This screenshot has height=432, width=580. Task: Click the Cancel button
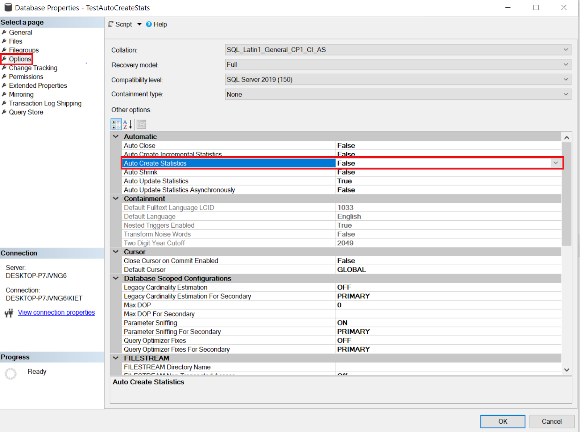(552, 421)
